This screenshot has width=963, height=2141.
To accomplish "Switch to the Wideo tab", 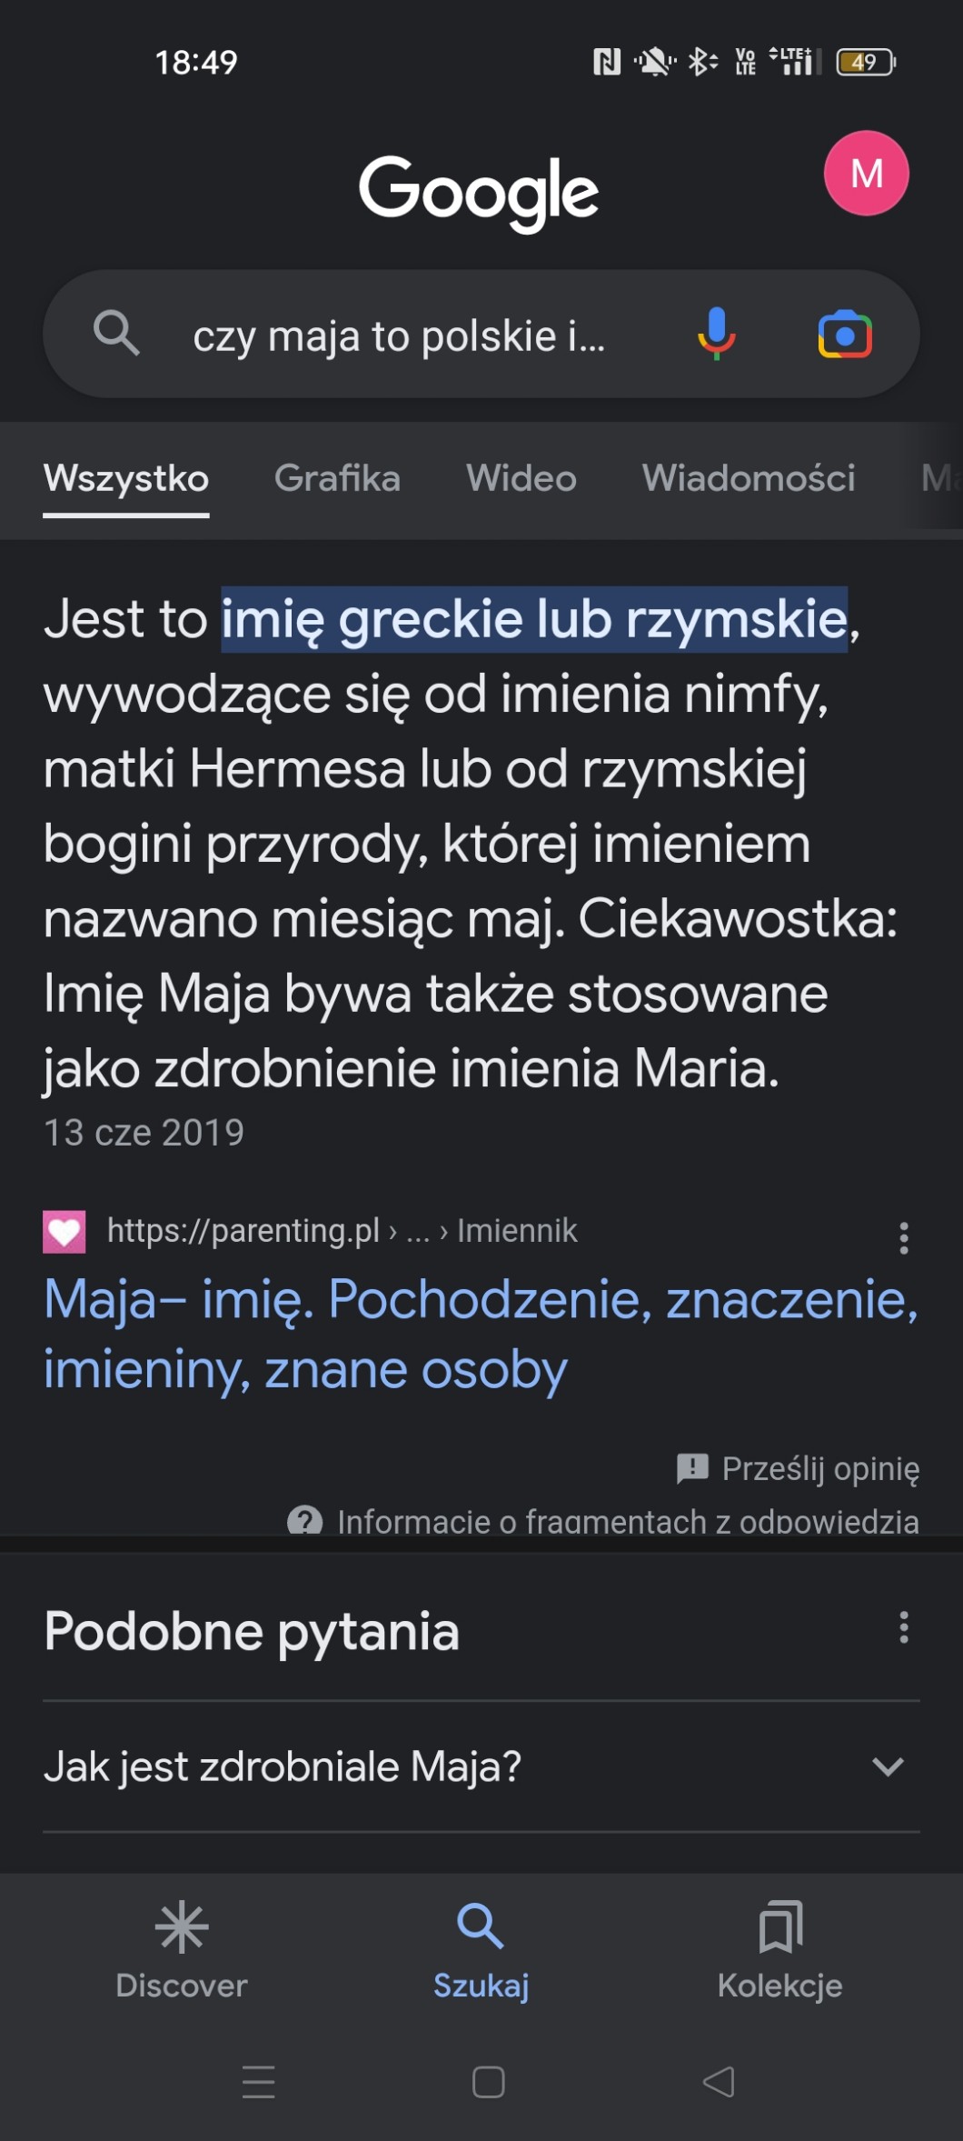I will (x=521, y=478).
